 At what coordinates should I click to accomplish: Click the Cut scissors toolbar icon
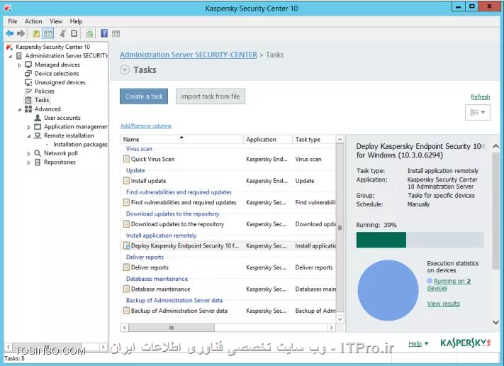point(63,33)
